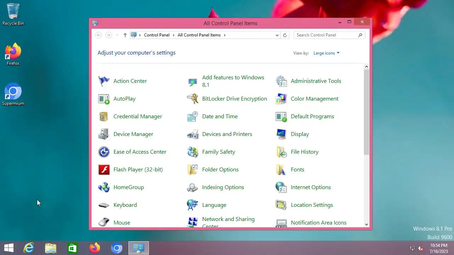The width and height of the screenshot is (454, 255).
Task: Click the Folder Options text link
Action: click(220, 170)
